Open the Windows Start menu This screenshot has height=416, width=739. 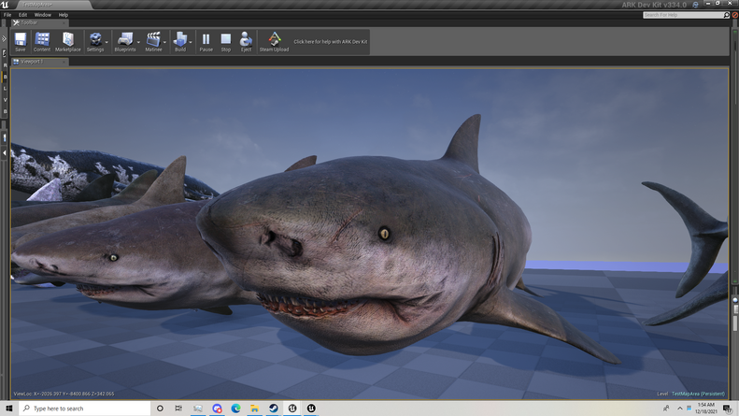coord(8,409)
